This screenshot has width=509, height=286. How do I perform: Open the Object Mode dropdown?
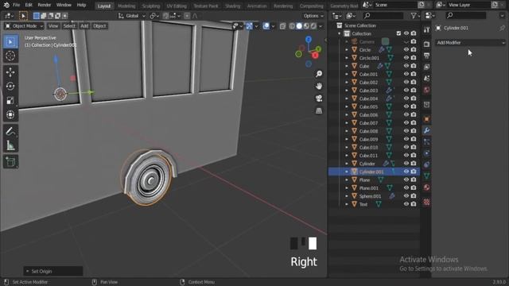pos(24,26)
